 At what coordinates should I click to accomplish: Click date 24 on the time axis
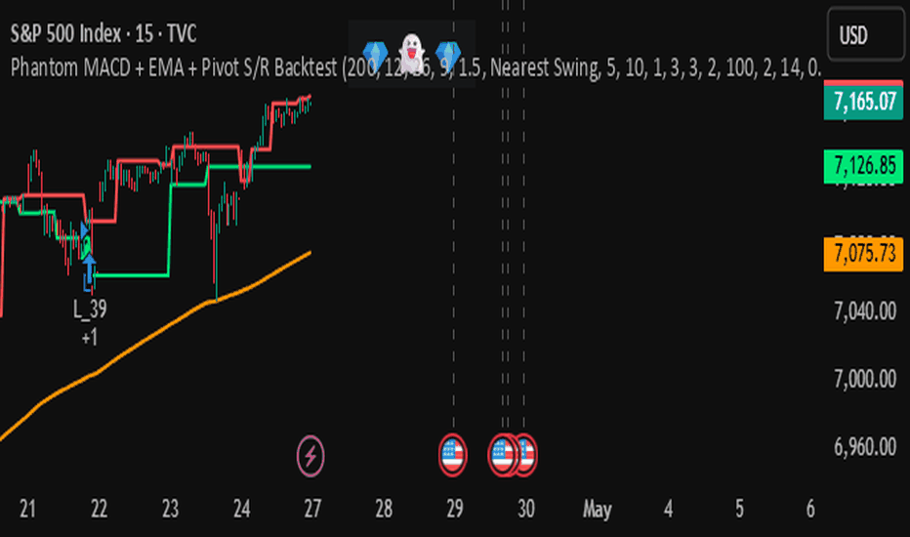tap(241, 509)
